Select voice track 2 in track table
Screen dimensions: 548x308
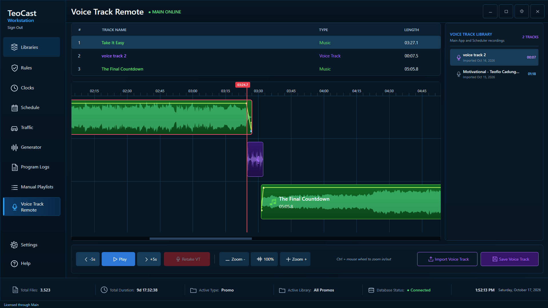(x=256, y=56)
